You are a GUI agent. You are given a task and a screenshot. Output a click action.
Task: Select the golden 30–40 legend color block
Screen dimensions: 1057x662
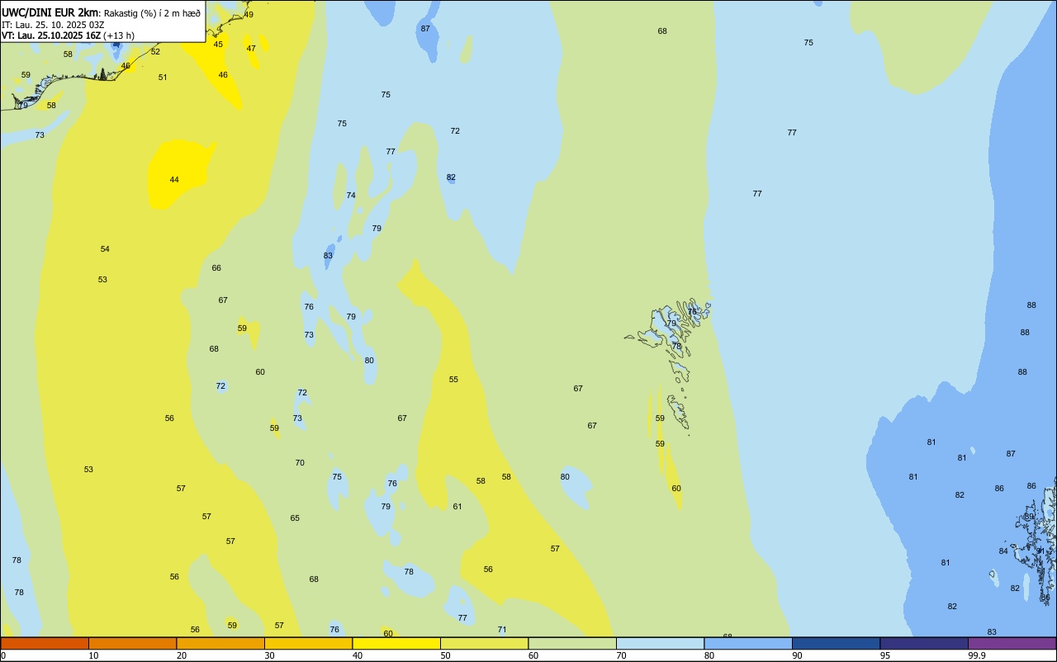308,643
